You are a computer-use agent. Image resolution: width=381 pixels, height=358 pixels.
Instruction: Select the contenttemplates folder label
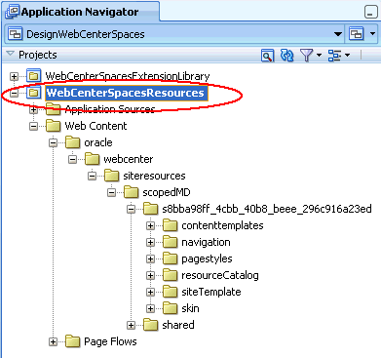coord(222,225)
